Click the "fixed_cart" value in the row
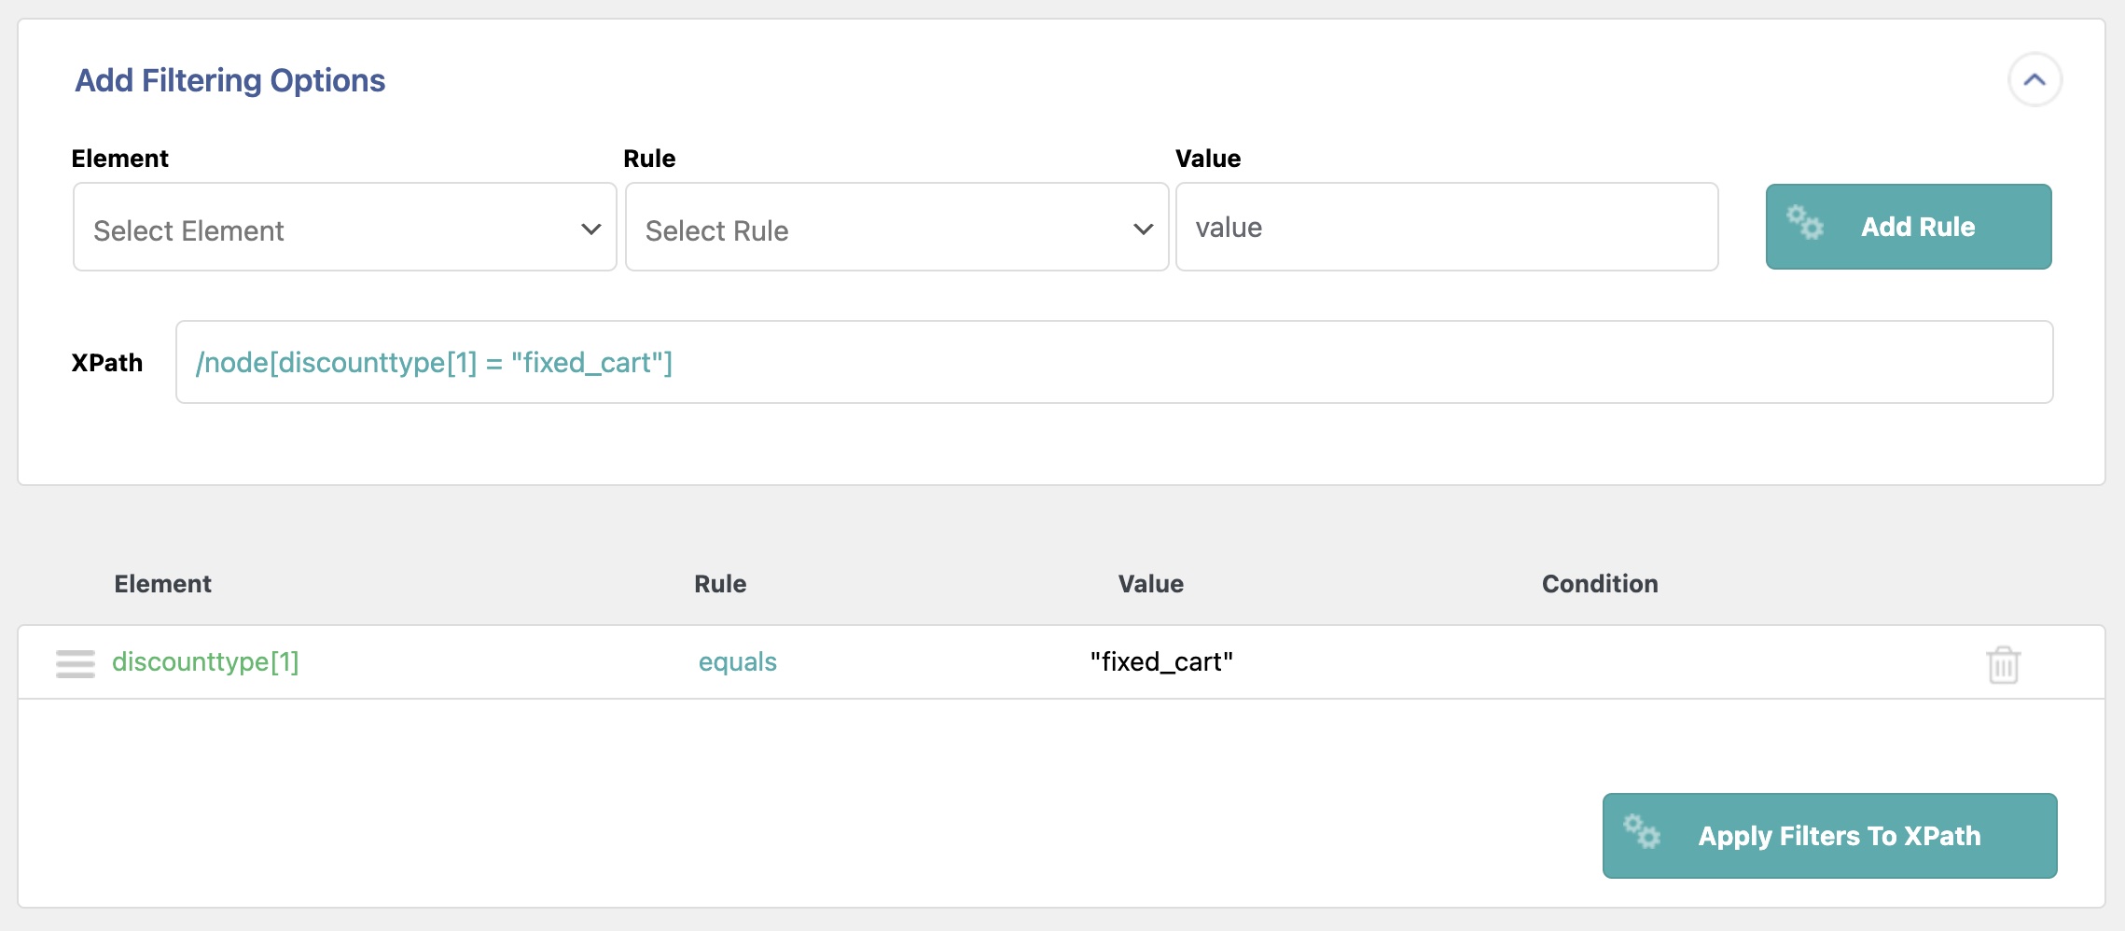Image resolution: width=2125 pixels, height=931 pixels. [x=1161, y=662]
